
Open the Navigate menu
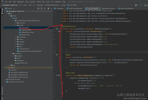(x=20, y=2)
